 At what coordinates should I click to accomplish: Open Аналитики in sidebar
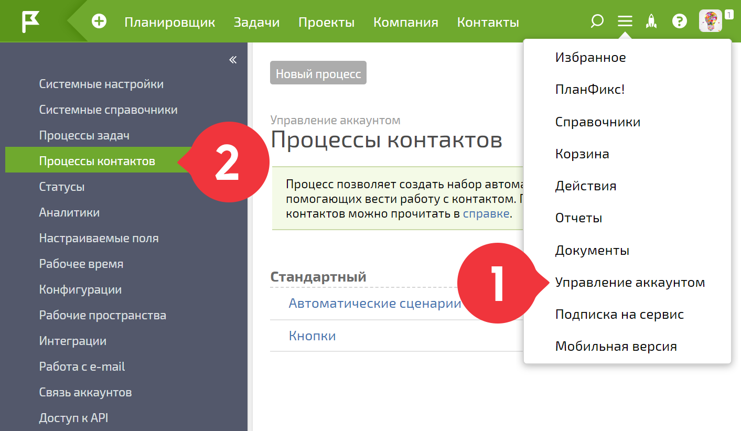(x=69, y=212)
